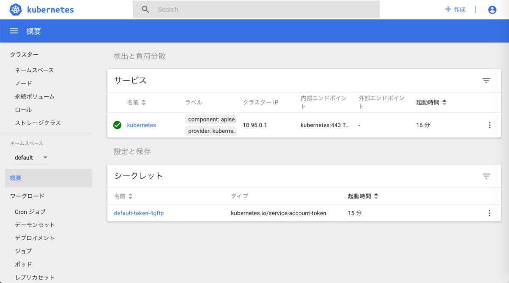
Task: Navigate to 永続ボリューム in sidebar
Action: (35, 96)
